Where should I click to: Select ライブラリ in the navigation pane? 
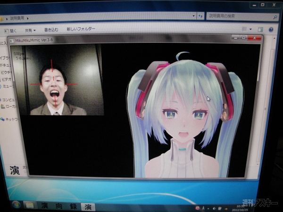(x=5, y=58)
